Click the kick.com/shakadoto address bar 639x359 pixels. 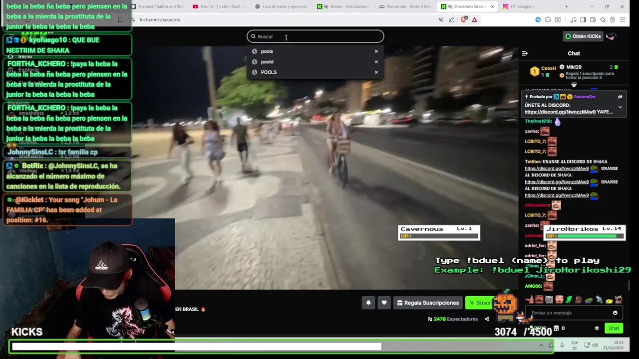pyautogui.click(x=285, y=19)
